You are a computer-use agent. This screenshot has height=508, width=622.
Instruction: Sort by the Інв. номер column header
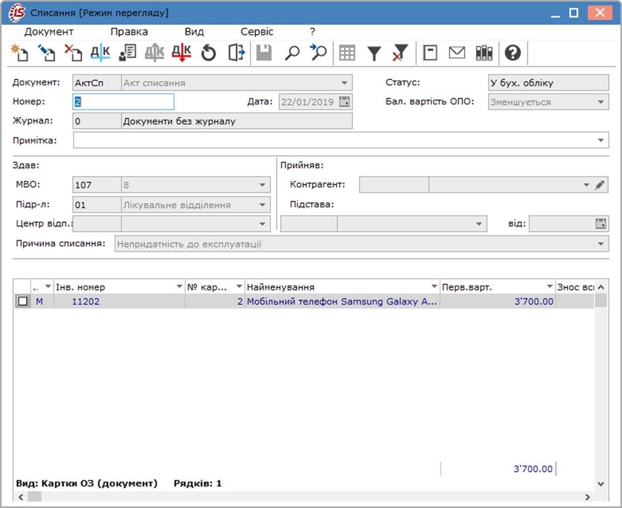coord(119,287)
